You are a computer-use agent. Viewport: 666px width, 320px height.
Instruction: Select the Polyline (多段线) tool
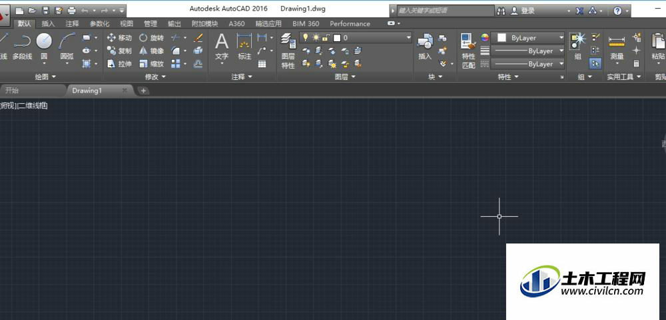22,47
